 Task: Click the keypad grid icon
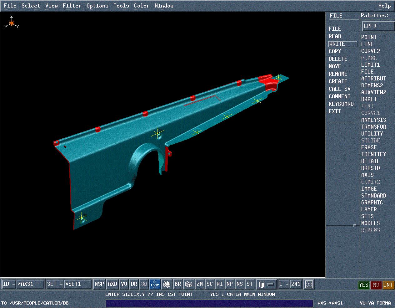click(309, 284)
